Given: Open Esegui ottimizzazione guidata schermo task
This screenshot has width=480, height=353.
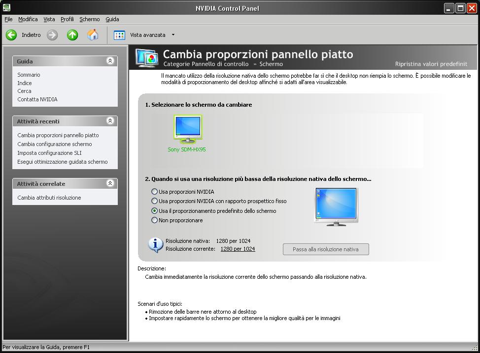Looking at the screenshot, I should coord(63,162).
